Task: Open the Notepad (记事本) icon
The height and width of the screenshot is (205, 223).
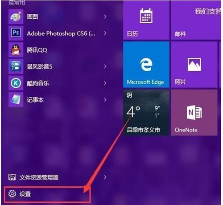Action: pyautogui.click(x=16, y=100)
